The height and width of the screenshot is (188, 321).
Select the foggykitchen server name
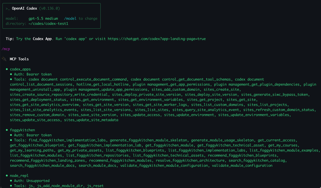click(x=22, y=130)
